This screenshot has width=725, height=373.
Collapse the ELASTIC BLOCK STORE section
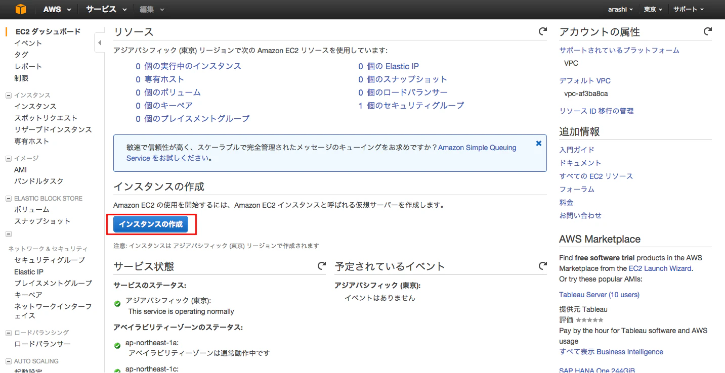[x=8, y=199]
